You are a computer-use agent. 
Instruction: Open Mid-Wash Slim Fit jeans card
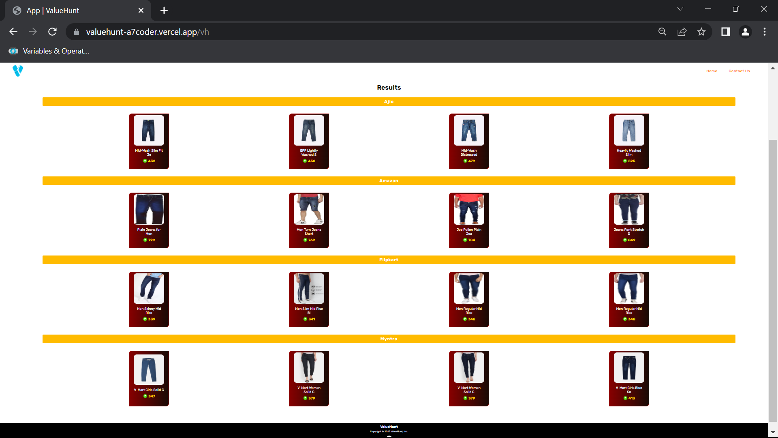[x=149, y=141]
